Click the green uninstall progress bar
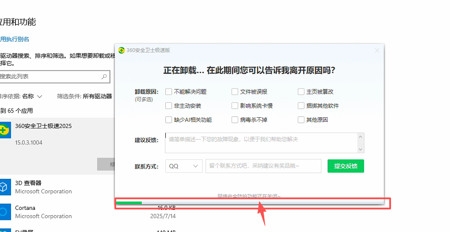 pyautogui.click(x=129, y=203)
